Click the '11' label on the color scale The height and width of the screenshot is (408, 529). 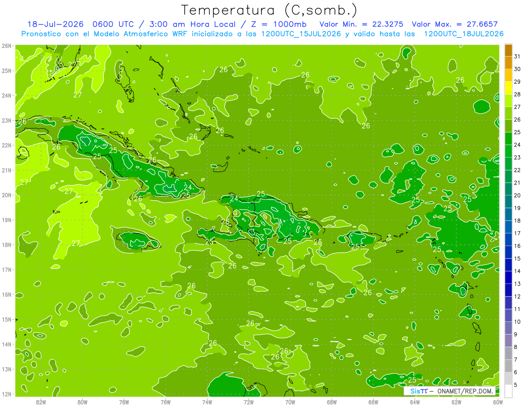517,309
